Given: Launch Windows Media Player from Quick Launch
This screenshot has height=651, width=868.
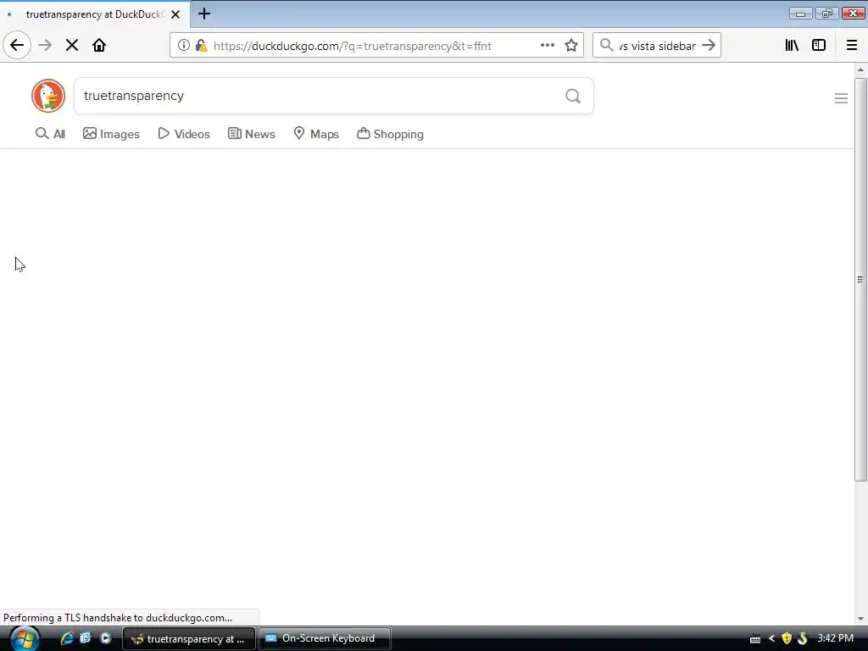Looking at the screenshot, I should (105, 638).
